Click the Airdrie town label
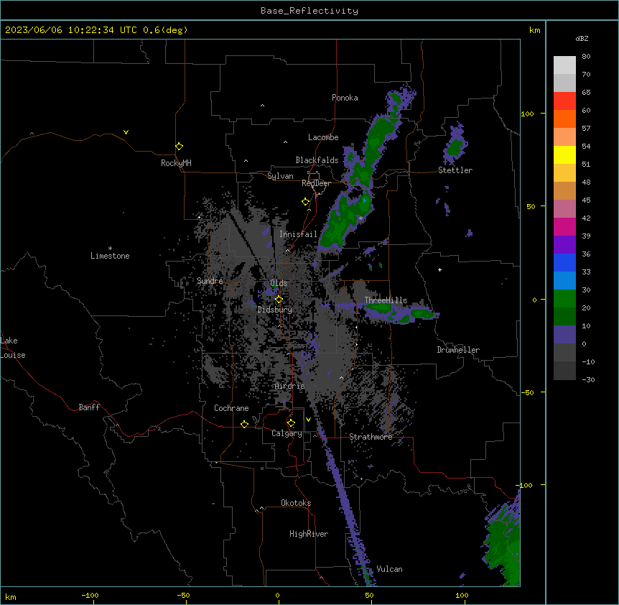The image size is (619, 605). tap(290, 386)
